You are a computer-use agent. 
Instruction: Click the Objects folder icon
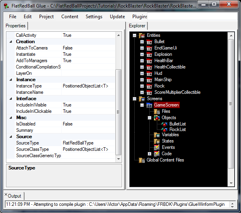click(157, 118)
